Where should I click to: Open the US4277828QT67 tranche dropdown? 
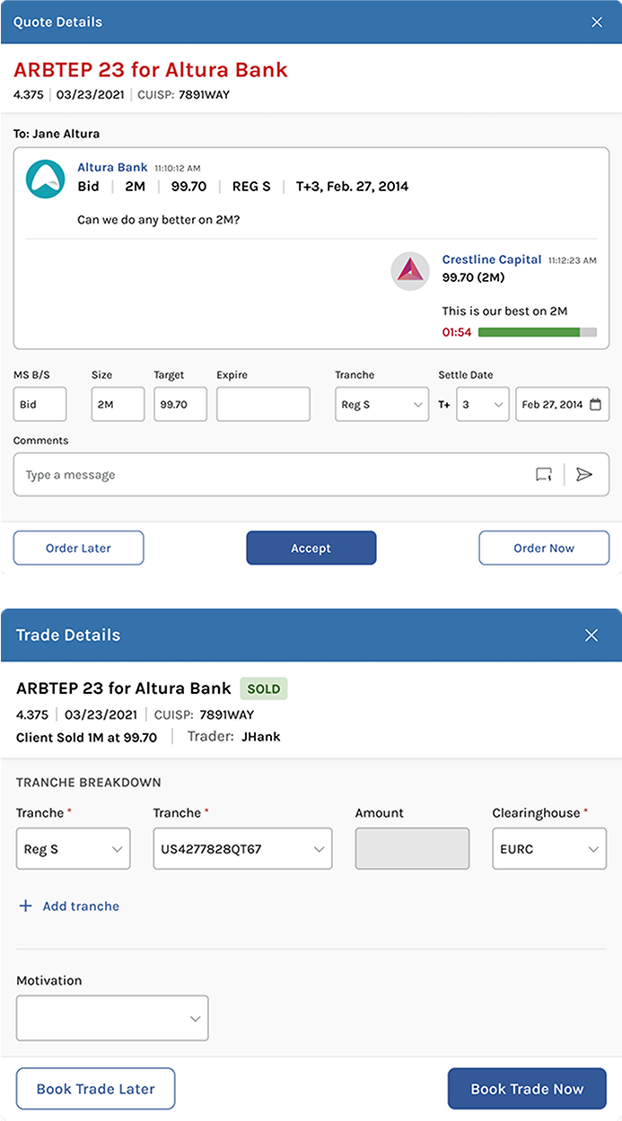tap(242, 849)
